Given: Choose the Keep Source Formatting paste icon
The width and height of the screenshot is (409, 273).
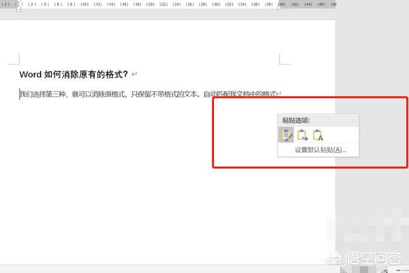Looking at the screenshot, I should [x=286, y=135].
